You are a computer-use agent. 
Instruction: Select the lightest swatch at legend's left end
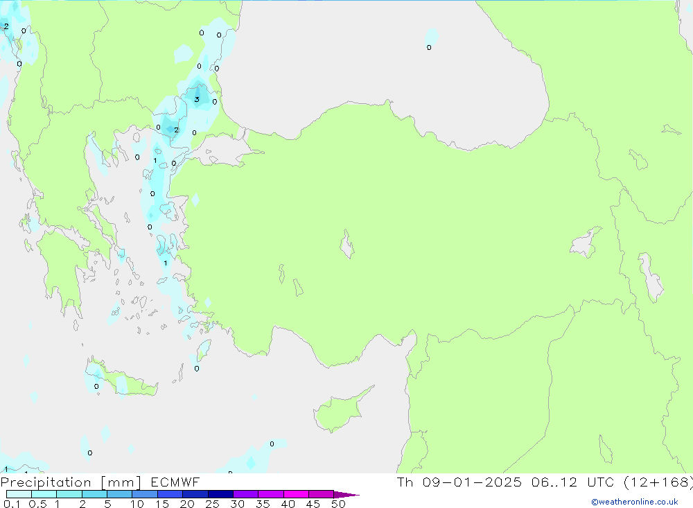[19, 494]
